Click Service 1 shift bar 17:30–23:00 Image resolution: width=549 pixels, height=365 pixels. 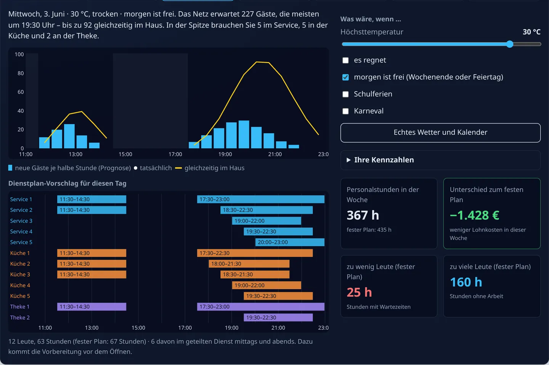pyautogui.click(x=261, y=199)
